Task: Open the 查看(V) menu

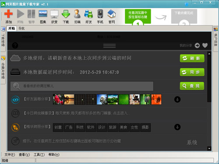Action: [24, 154]
